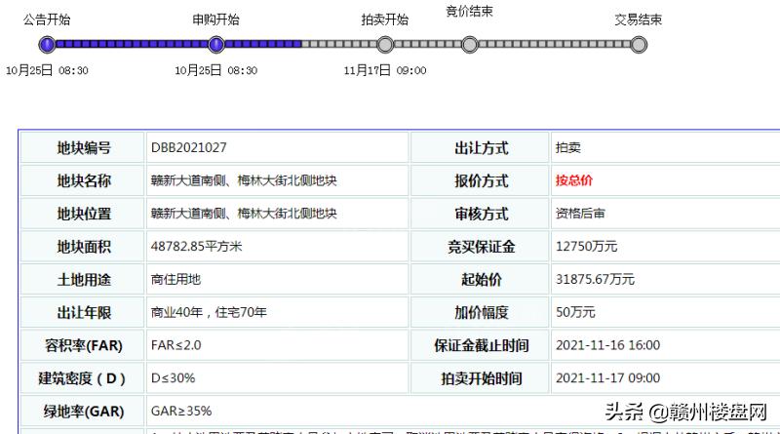
Task: Click the 出让方式 label cell
Action: coord(480,148)
